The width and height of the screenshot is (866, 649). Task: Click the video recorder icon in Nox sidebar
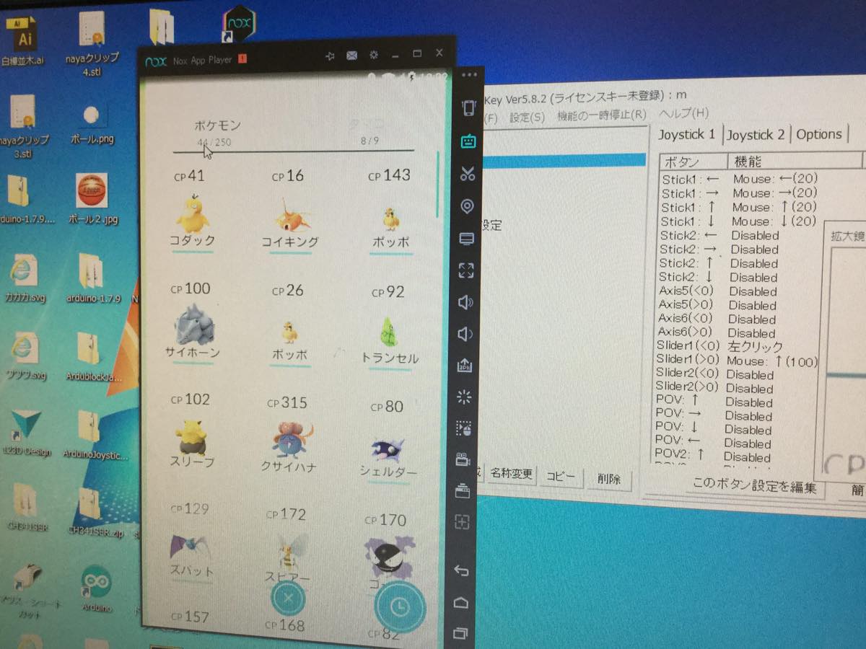[x=463, y=460]
